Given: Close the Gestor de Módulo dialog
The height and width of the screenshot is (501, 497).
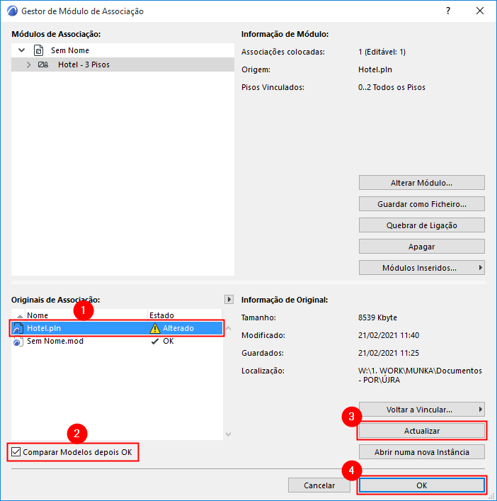Looking at the screenshot, I should click(480, 11).
